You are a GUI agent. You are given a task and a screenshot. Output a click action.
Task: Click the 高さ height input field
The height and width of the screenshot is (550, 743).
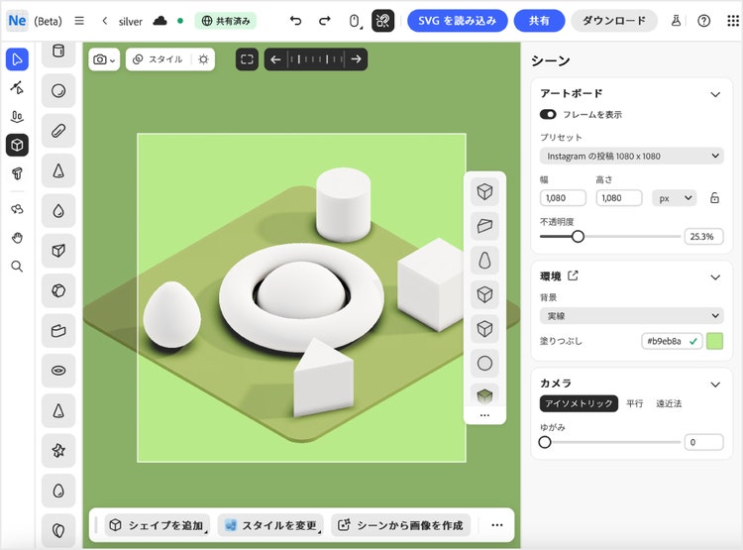tap(619, 198)
